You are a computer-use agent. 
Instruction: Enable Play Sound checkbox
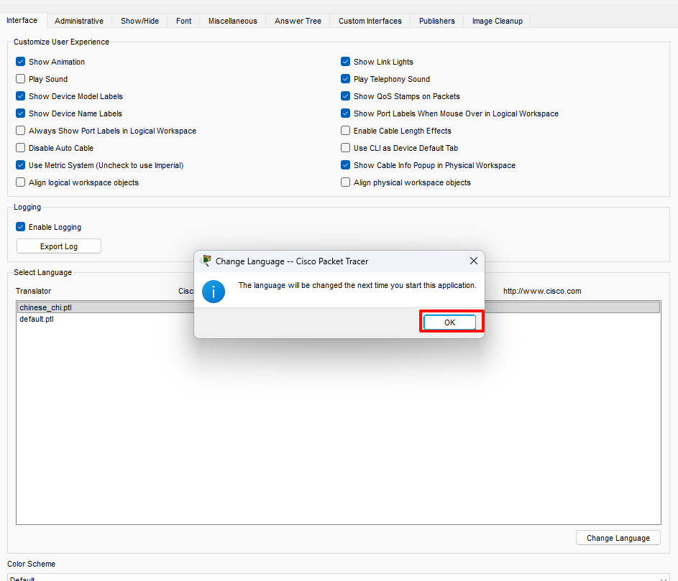coord(20,78)
